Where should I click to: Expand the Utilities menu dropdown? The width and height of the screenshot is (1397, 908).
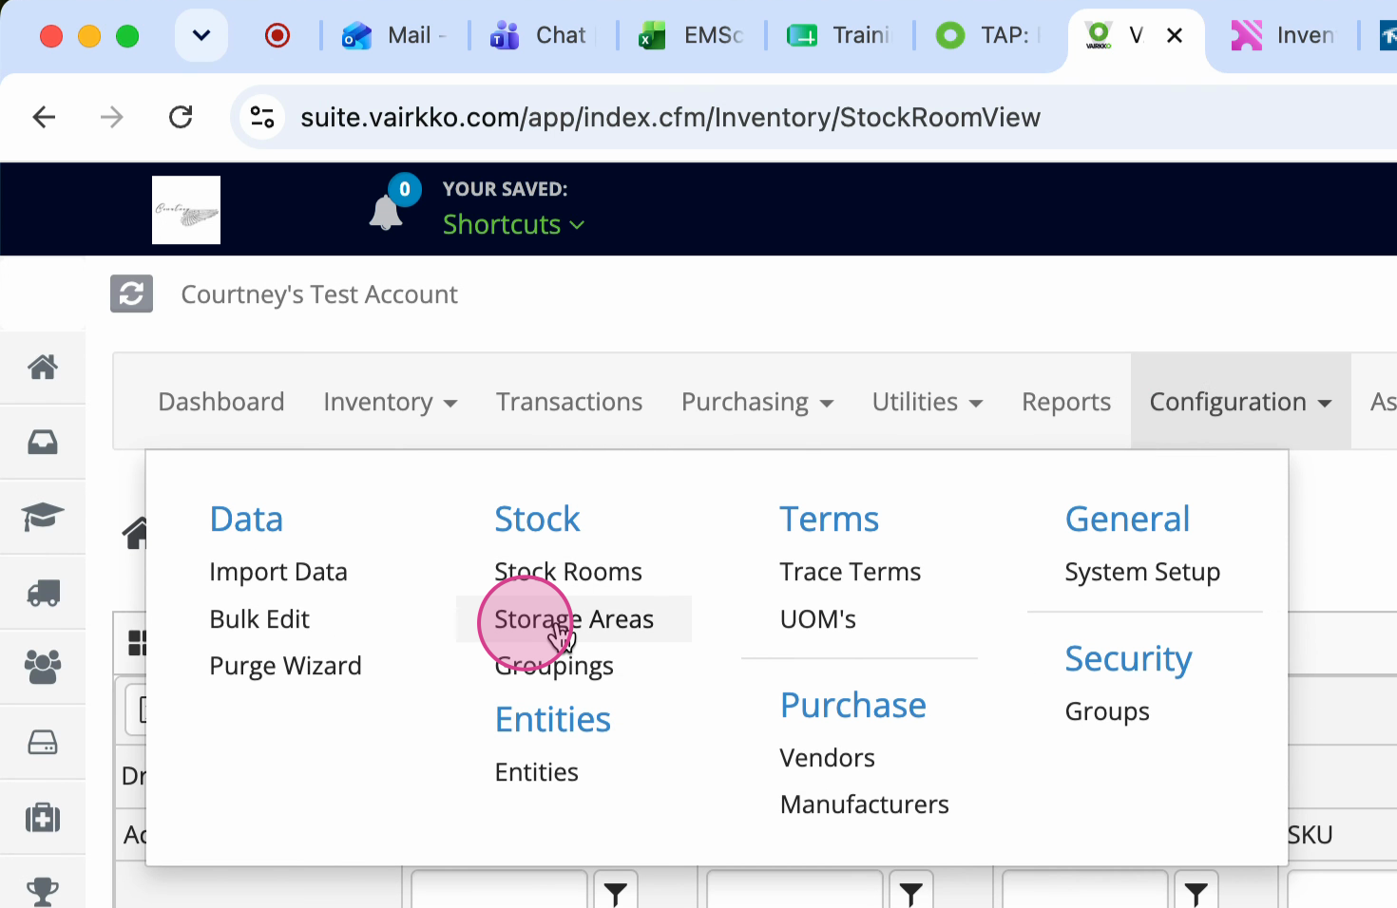[928, 402]
